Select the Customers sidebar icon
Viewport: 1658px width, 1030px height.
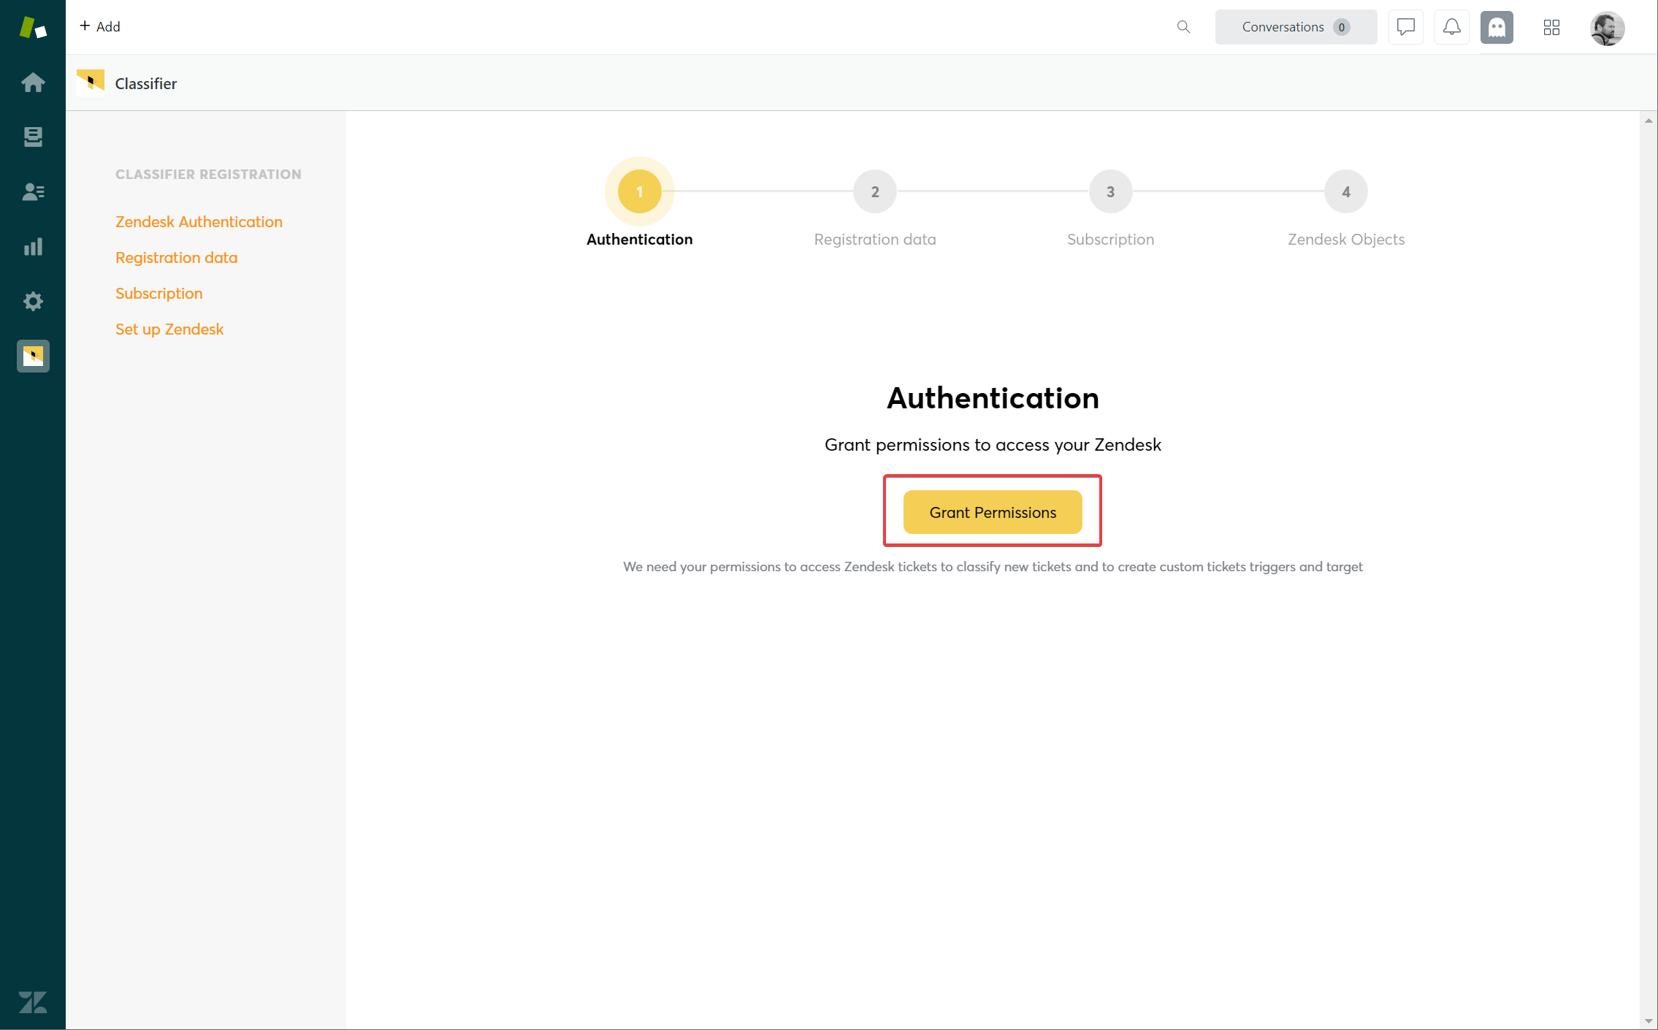[x=33, y=191]
